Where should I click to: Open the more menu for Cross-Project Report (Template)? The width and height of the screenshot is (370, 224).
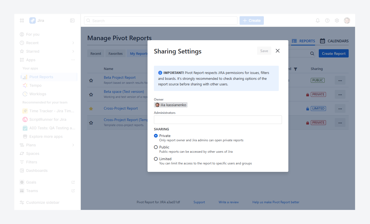click(x=340, y=122)
